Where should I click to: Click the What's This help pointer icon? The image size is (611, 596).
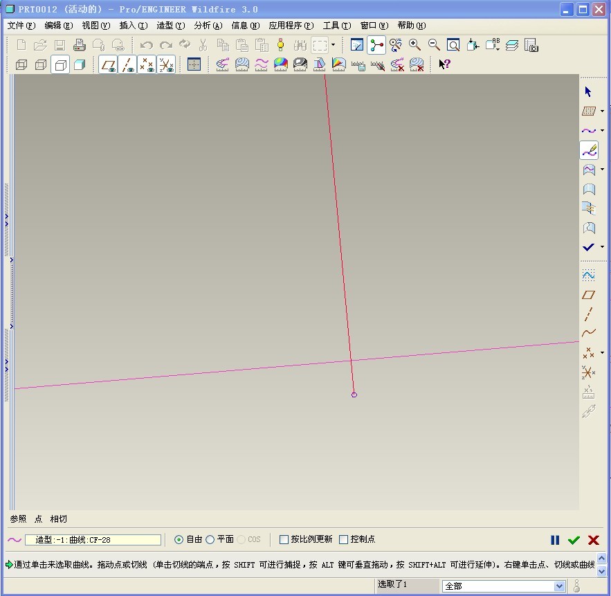pos(445,64)
